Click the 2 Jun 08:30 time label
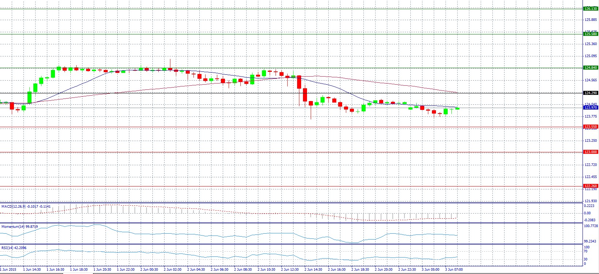The height and width of the screenshot is (274, 599). (243, 270)
